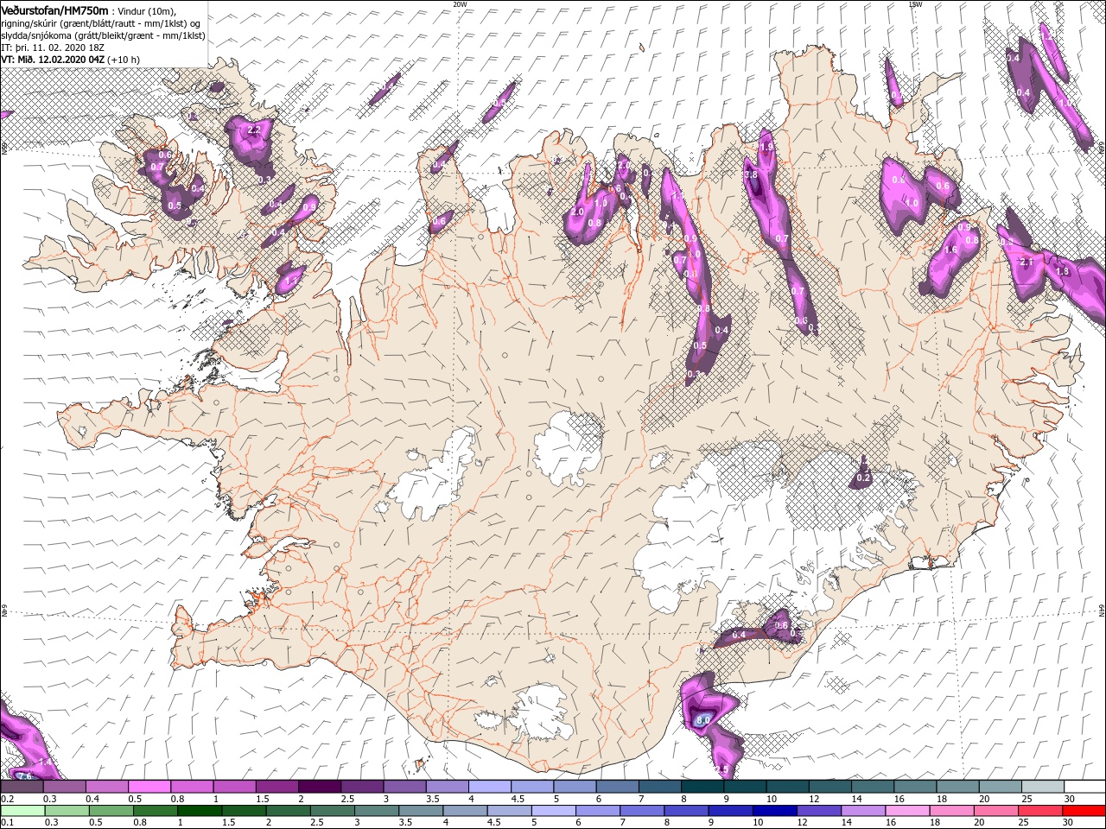Pick snow legend grey swatch for 20 mm
Image resolution: width=1106 pixels, height=829 pixels.
[x=1000, y=786]
